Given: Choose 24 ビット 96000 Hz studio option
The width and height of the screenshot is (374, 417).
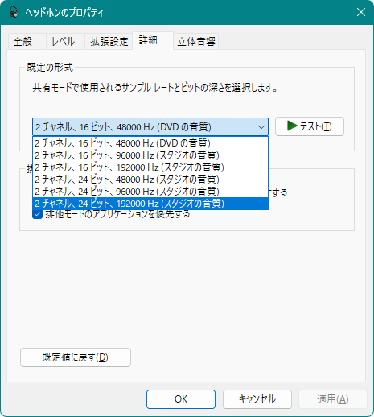Looking at the screenshot, I should point(150,192).
